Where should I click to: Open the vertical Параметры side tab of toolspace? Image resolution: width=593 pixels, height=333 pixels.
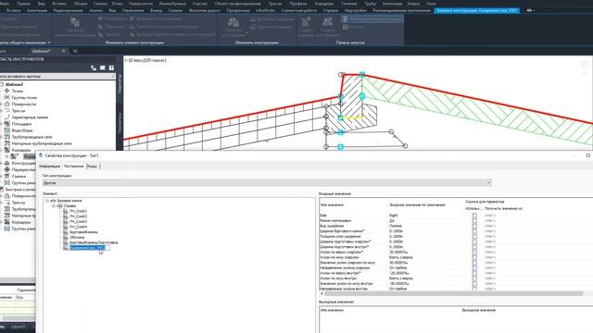(120, 123)
